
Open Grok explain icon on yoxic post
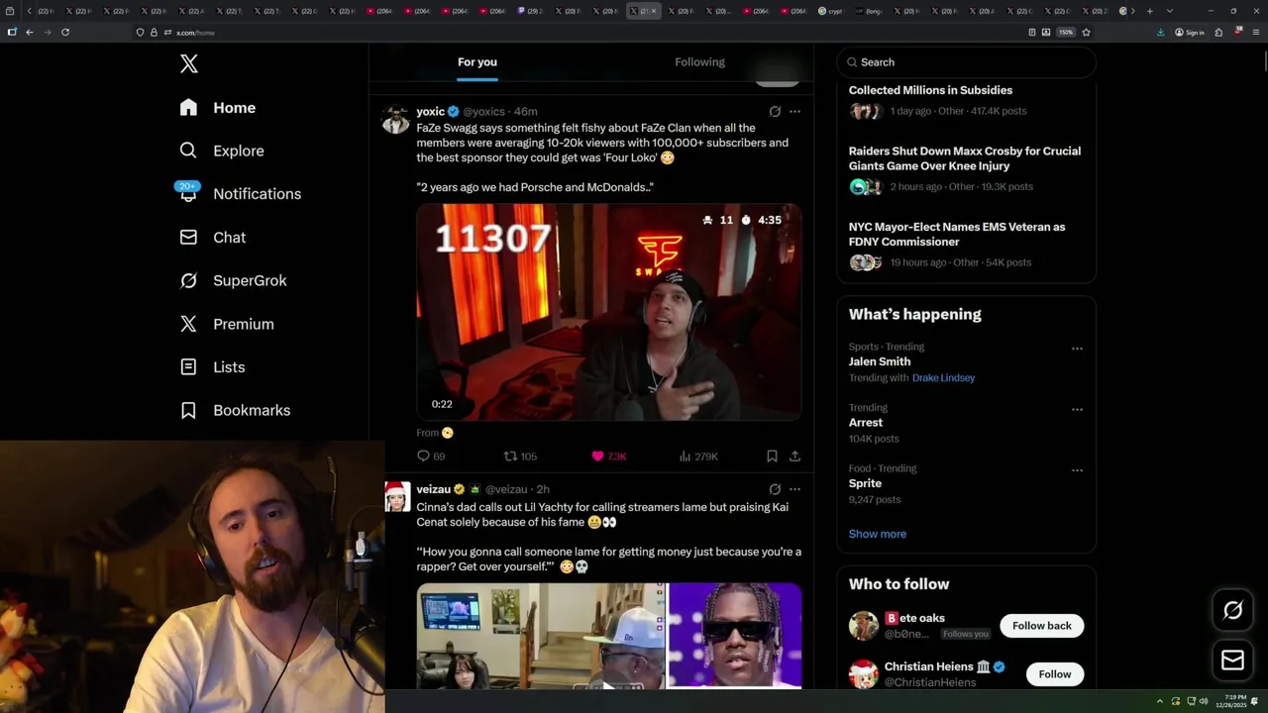775,112
